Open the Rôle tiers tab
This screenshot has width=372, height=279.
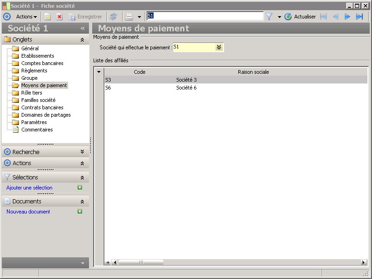tap(31, 93)
